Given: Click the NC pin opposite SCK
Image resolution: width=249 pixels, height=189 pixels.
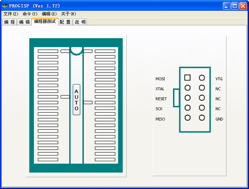Looking at the screenshot, I should click(x=202, y=108).
